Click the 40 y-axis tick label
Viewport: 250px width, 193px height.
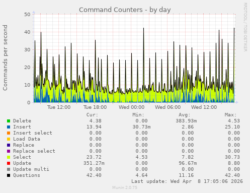point(27,32)
